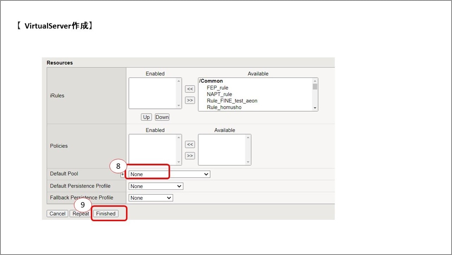Click Policies move-left << button
This screenshot has height=255, width=452.
[190, 144]
